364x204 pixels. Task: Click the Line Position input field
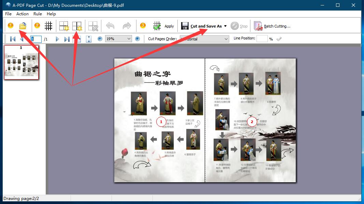pyautogui.click(x=262, y=38)
